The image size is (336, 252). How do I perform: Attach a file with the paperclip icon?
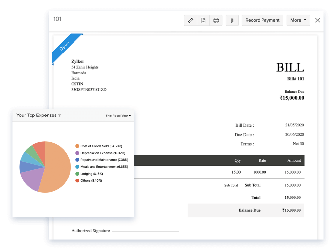[x=232, y=20]
